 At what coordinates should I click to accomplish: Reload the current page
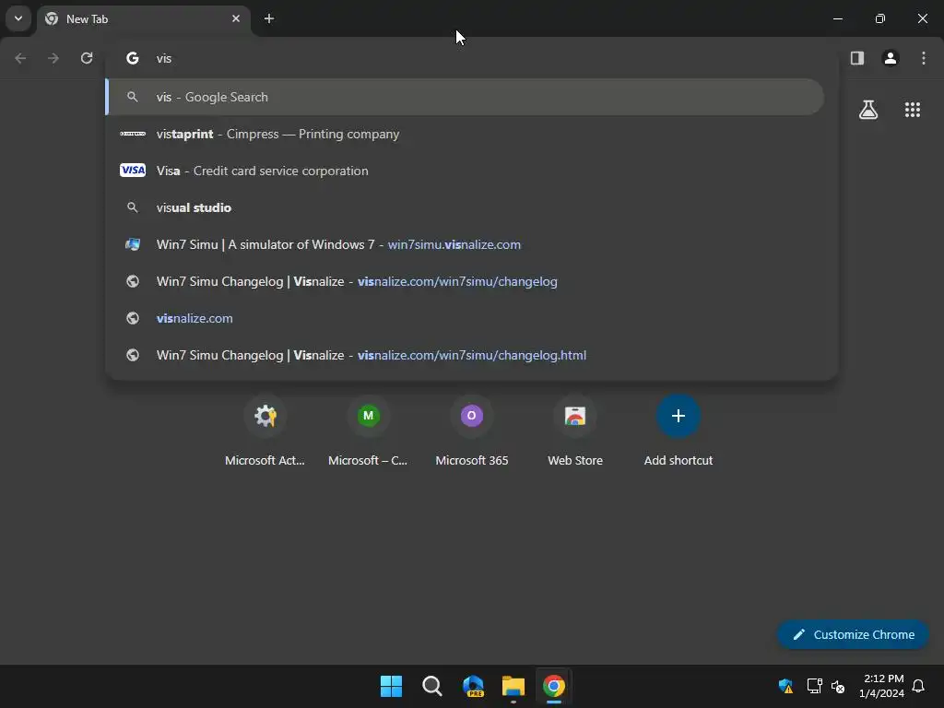(87, 58)
